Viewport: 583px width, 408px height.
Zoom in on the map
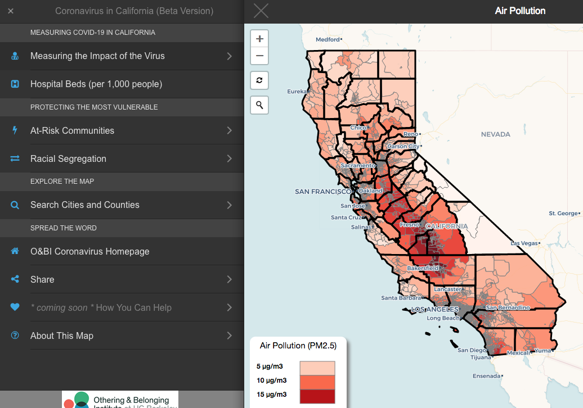(x=259, y=39)
